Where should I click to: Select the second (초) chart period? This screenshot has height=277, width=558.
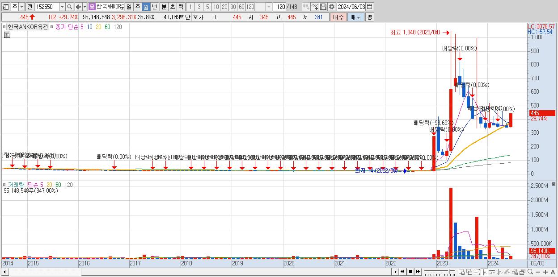pyautogui.click(x=172, y=7)
